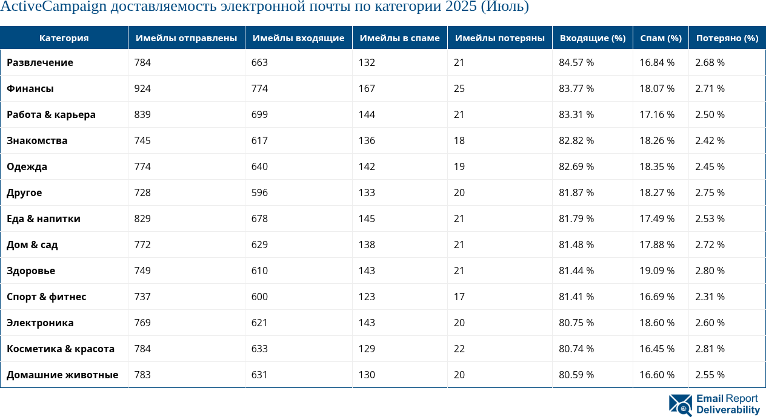Viewport: 766px width, 417px height.
Task: Sort by Имейлы отправлены column header
Action: coord(186,38)
